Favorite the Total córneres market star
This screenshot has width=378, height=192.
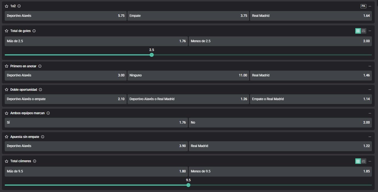coord(7,161)
